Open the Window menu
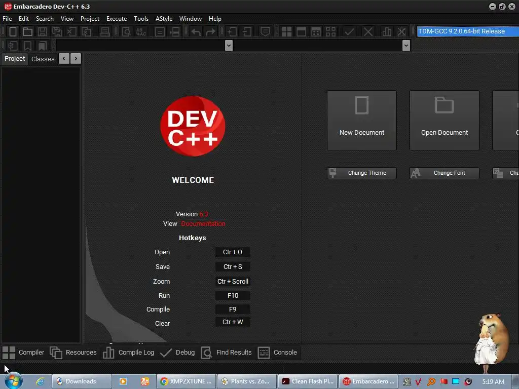The width and height of the screenshot is (519, 389). pyautogui.click(x=191, y=19)
